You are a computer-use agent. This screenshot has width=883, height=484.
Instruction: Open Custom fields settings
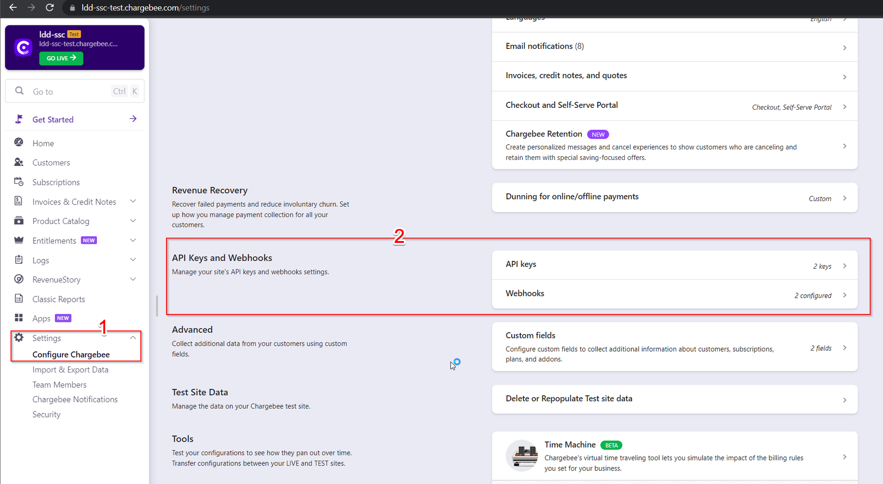click(674, 347)
